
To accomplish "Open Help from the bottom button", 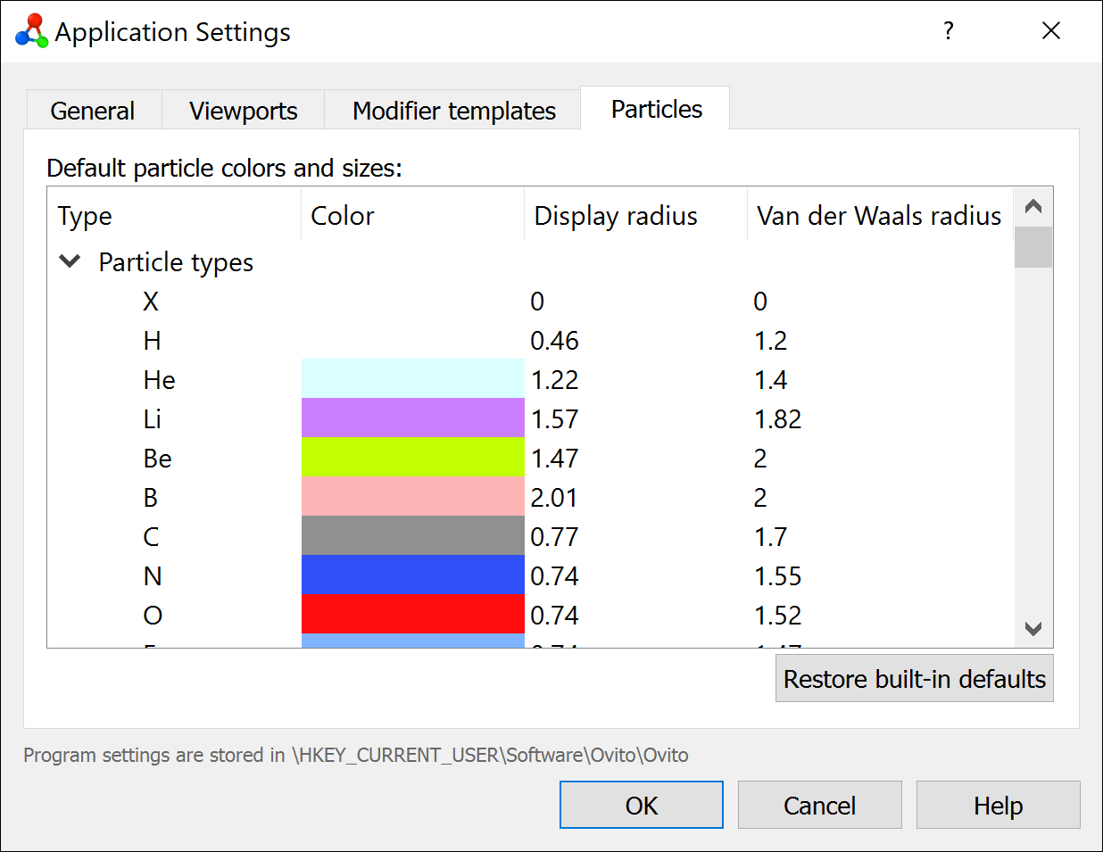I will click(998, 806).
